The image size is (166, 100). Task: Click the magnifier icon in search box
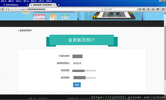coord(107,9)
